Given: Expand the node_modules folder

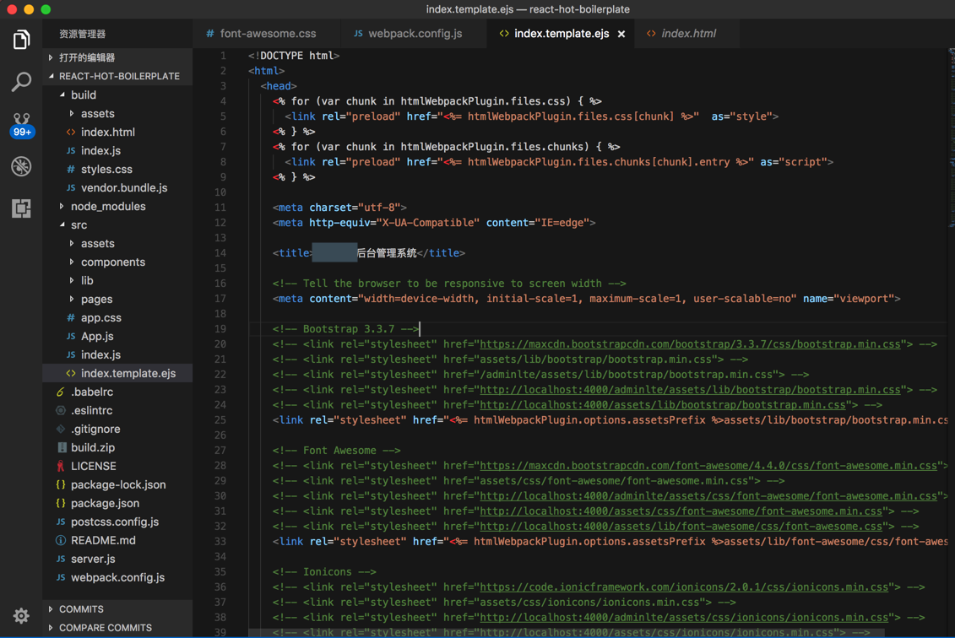Looking at the screenshot, I should (107, 206).
